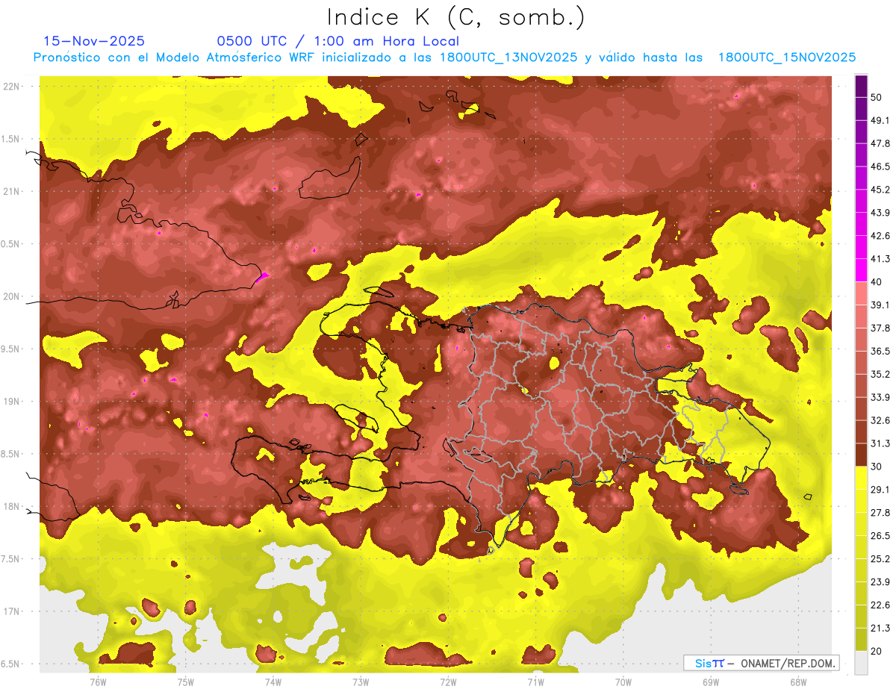Image resolution: width=896 pixels, height=692 pixels.
Task: Click the colorbar value '20'
Action: tap(878, 651)
